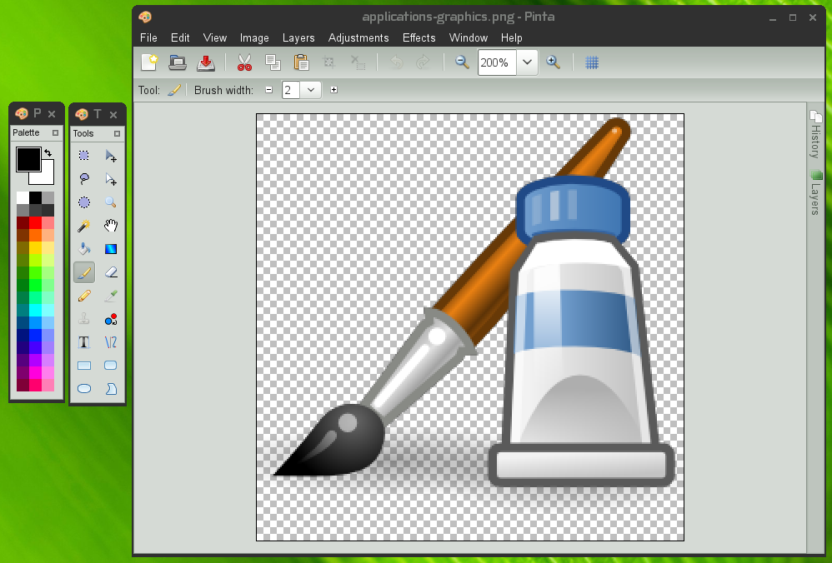The width and height of the screenshot is (832, 563).
Task: Select the Pan hand tool
Action: pyautogui.click(x=110, y=226)
